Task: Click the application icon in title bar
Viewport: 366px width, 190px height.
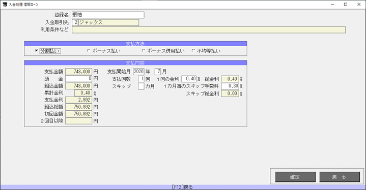Action: tap(5, 5)
